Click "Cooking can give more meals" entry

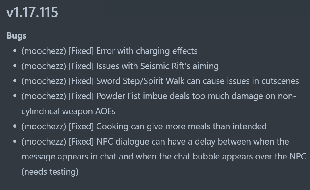click(x=181, y=126)
